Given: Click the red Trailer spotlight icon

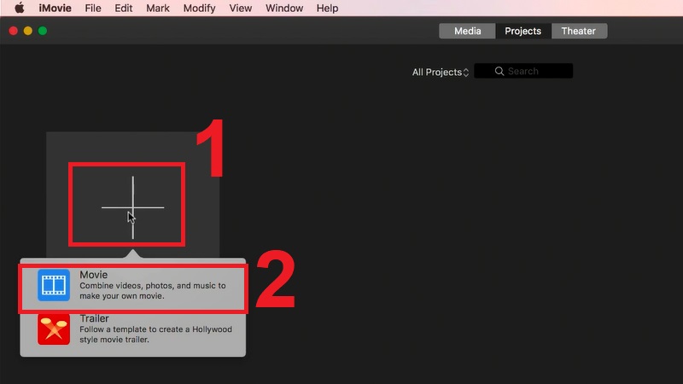Looking at the screenshot, I should pyautogui.click(x=54, y=329).
